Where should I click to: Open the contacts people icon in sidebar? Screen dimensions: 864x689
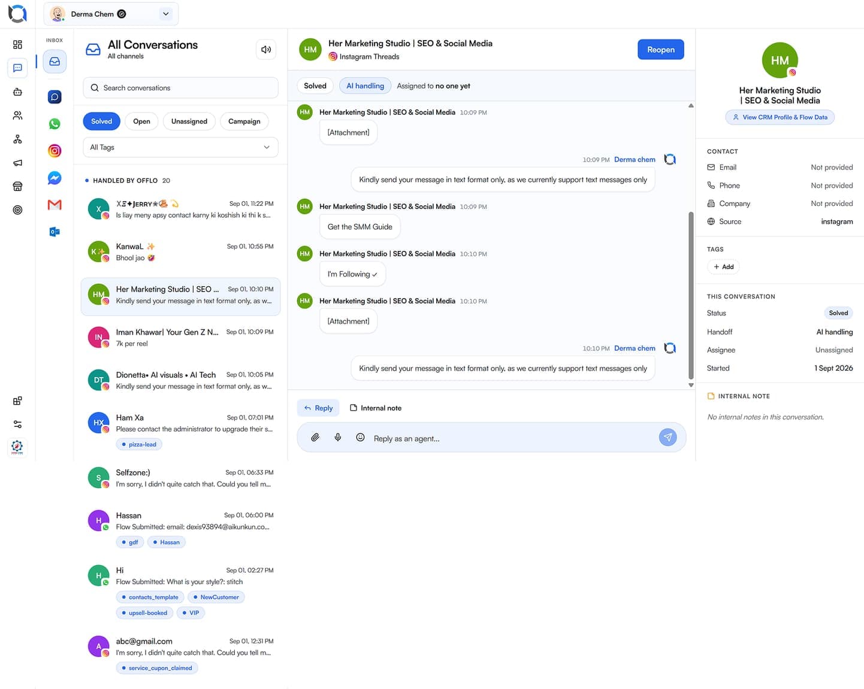click(17, 116)
